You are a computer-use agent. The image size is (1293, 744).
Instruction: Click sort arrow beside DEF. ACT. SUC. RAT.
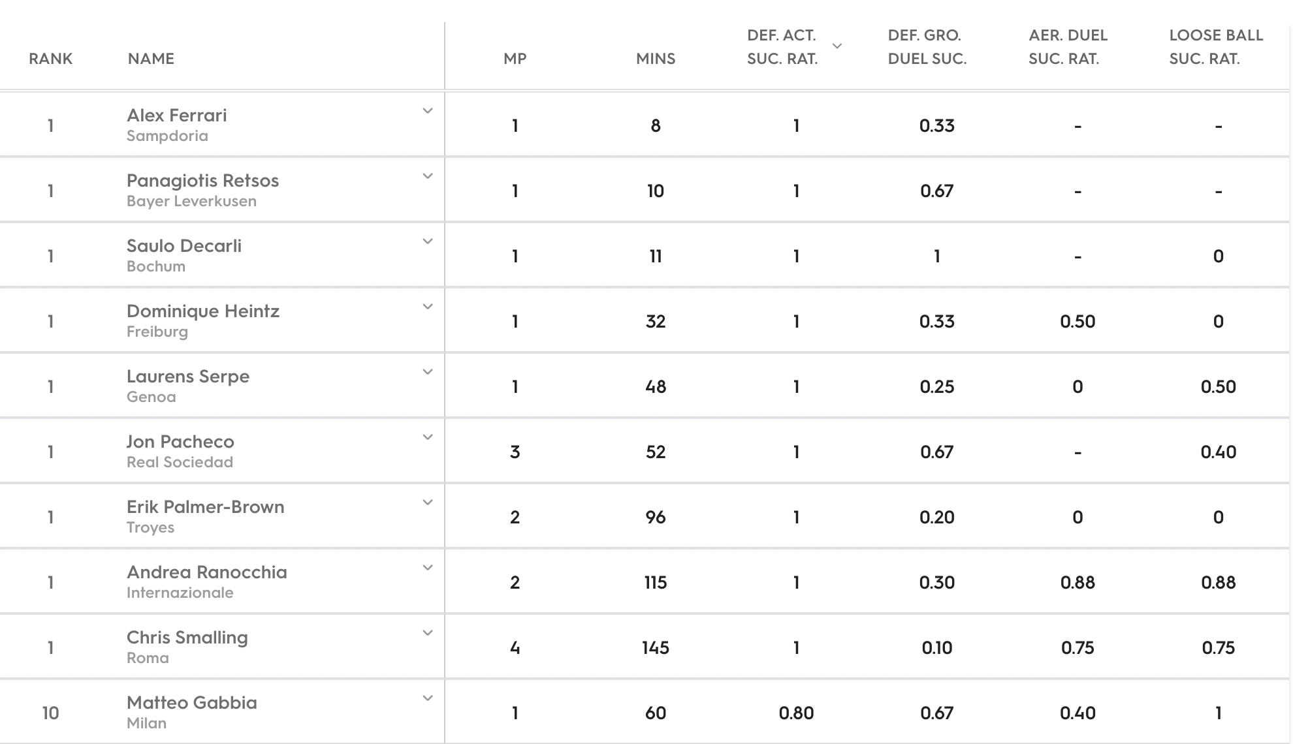click(837, 46)
